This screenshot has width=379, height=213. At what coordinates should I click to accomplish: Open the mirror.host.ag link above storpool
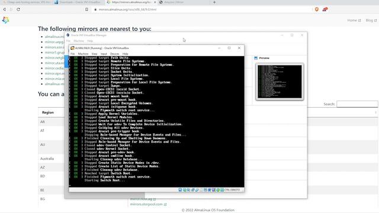tap(143, 199)
